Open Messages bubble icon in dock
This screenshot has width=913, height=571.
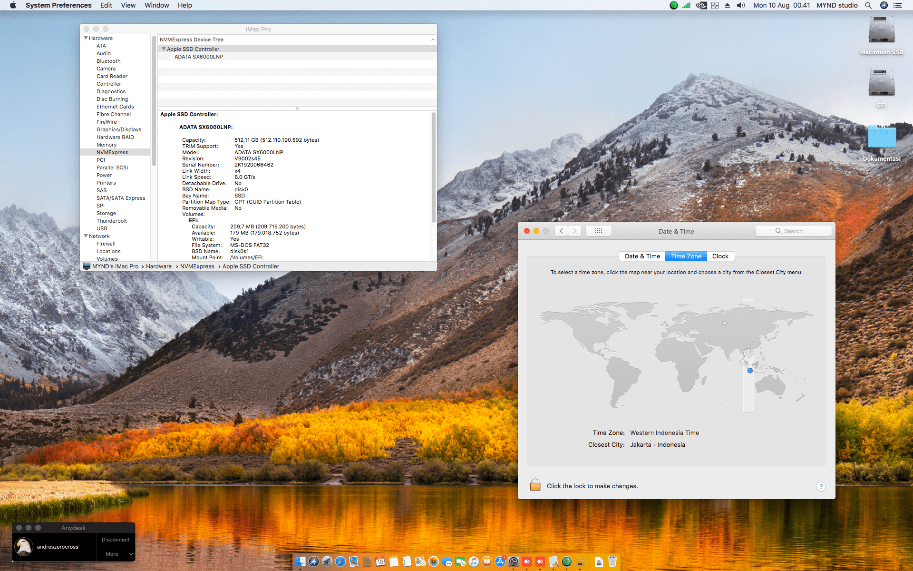point(447,561)
